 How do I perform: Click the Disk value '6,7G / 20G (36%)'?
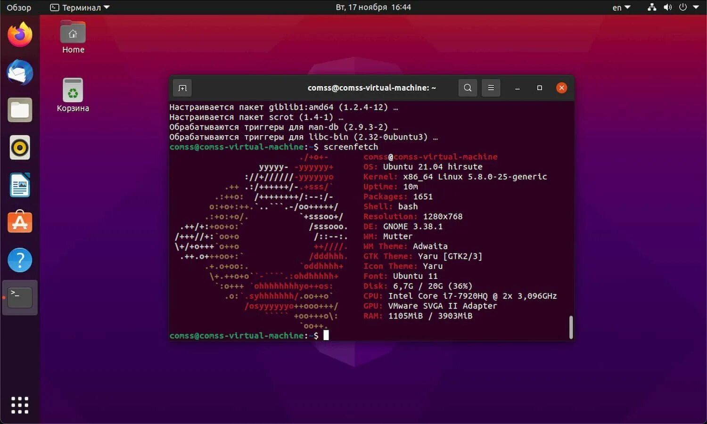(x=433, y=286)
